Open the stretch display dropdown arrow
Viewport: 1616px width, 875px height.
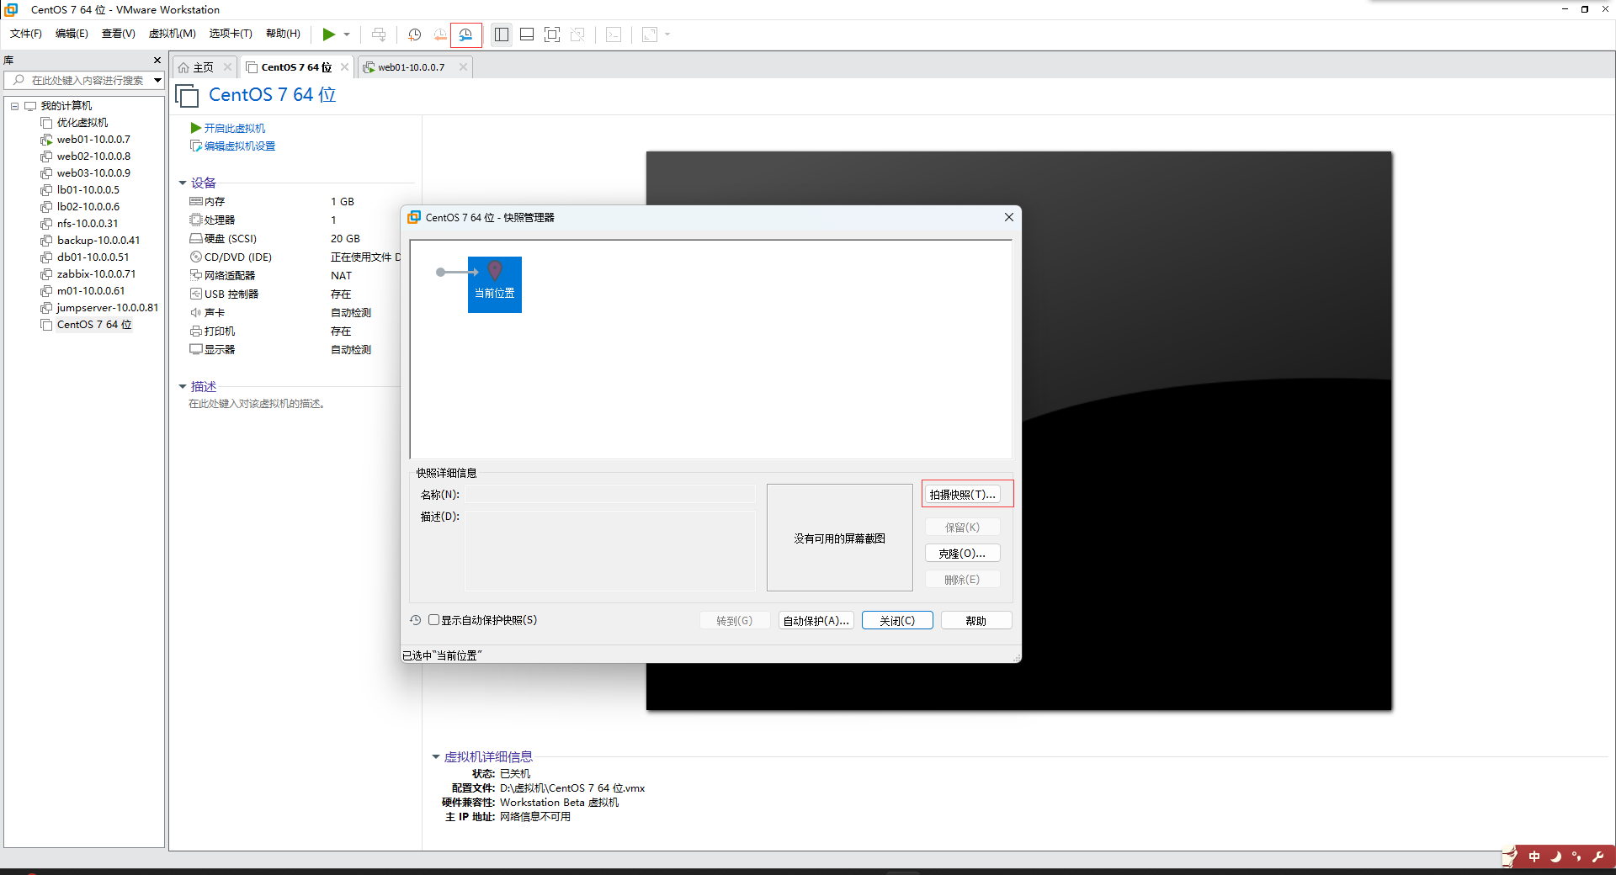[667, 34]
